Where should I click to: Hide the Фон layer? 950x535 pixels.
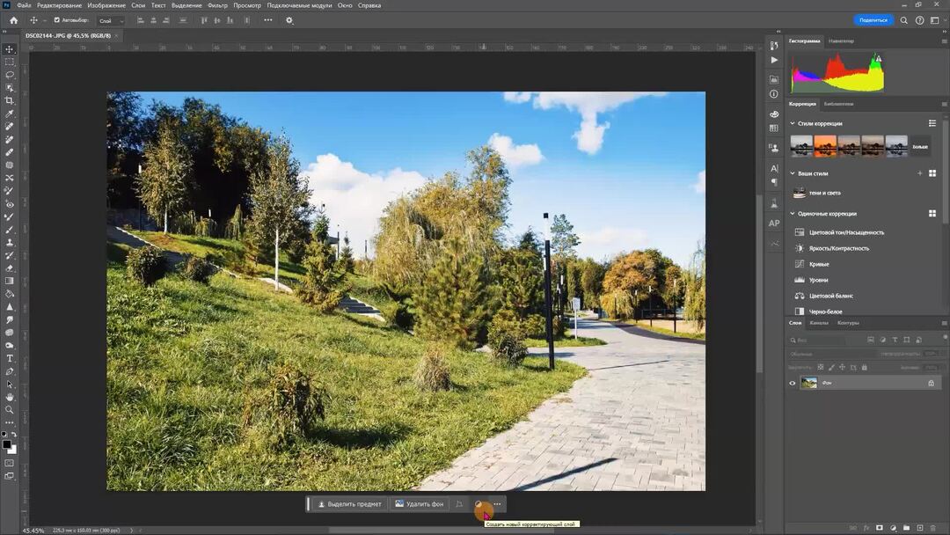(x=791, y=383)
